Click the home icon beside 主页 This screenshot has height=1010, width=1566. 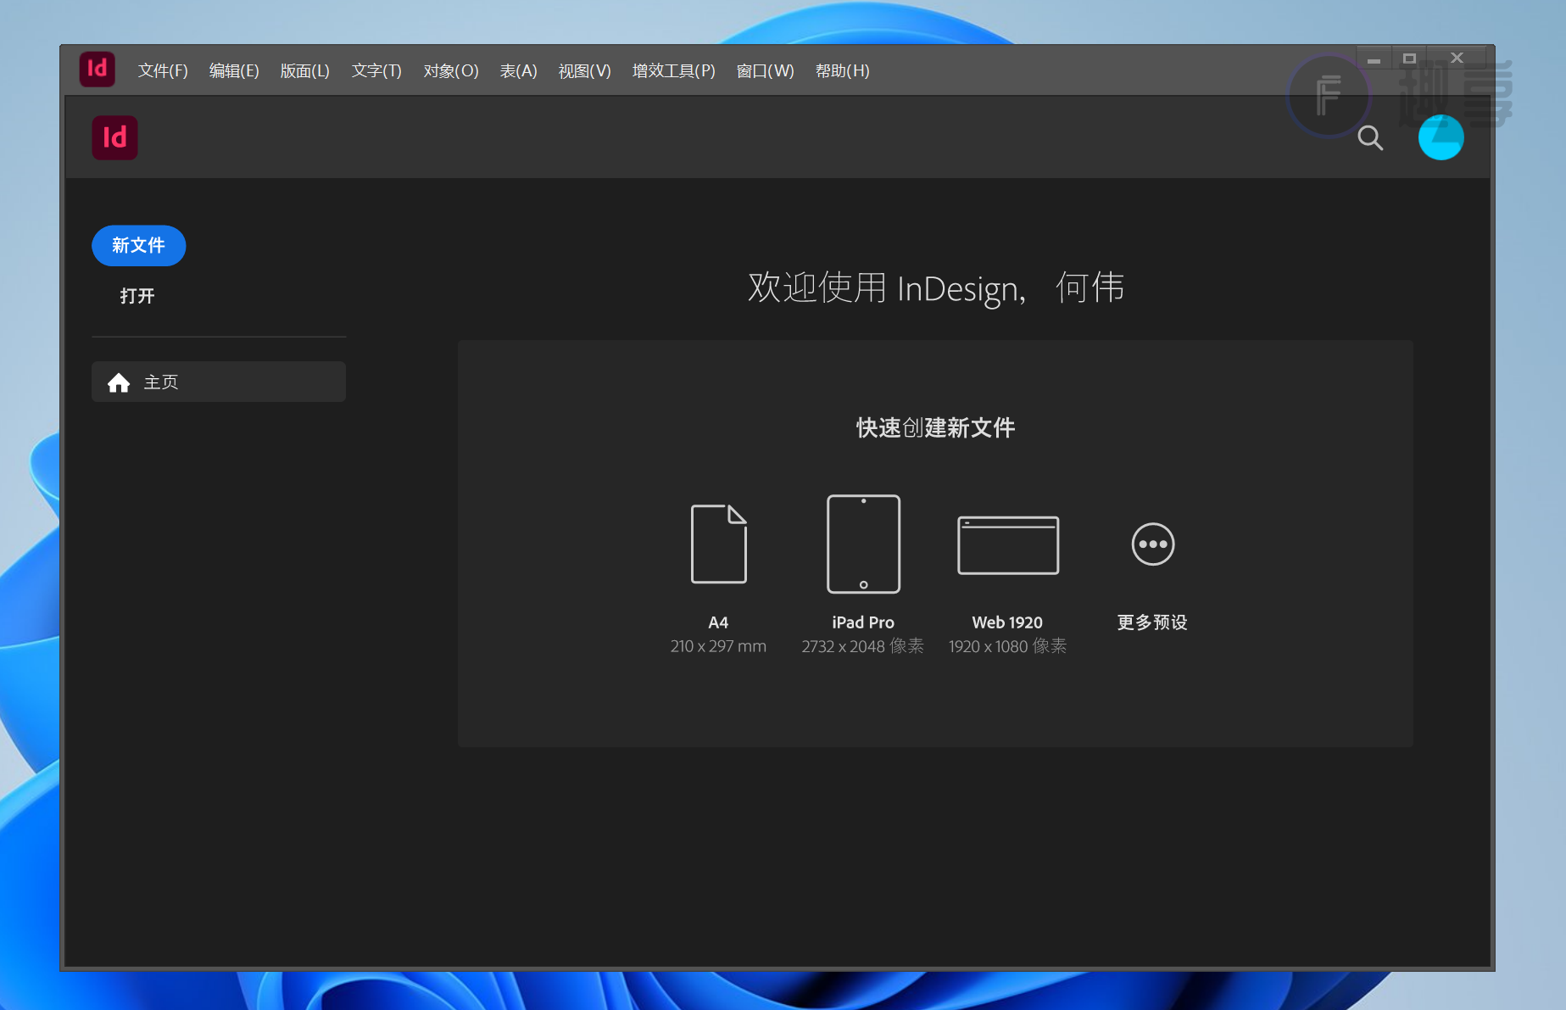119,382
